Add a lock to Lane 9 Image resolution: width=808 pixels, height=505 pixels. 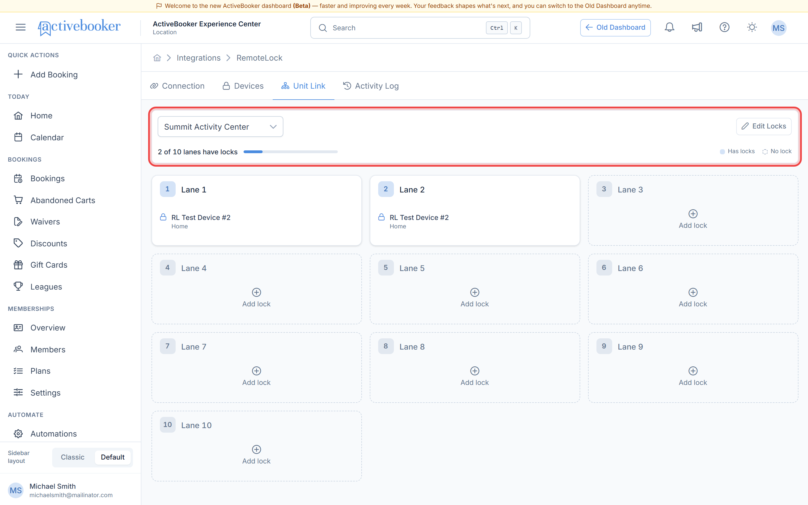click(x=693, y=376)
